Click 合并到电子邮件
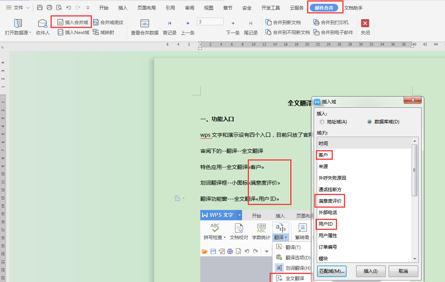The width and height of the screenshot is (445, 282). point(333,32)
